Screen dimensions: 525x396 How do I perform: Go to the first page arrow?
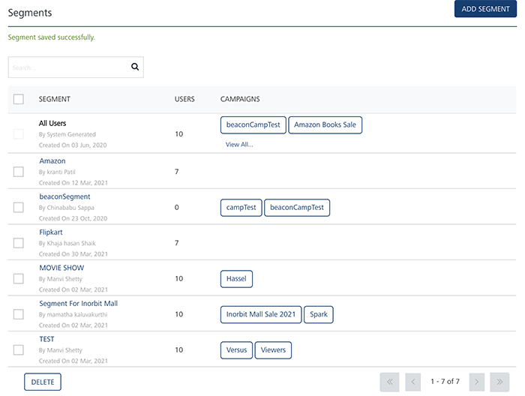(389, 382)
